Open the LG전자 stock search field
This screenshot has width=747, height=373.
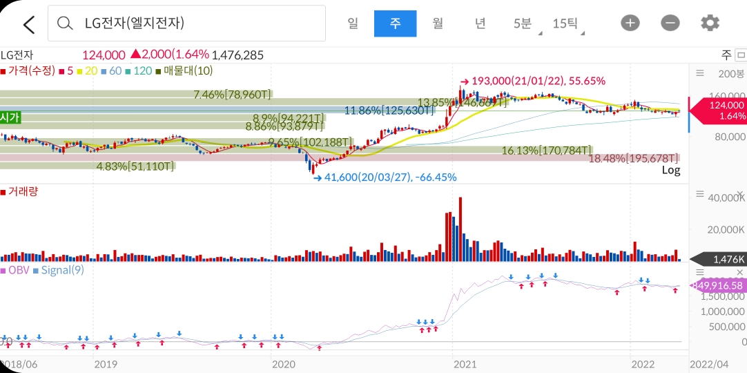186,23
